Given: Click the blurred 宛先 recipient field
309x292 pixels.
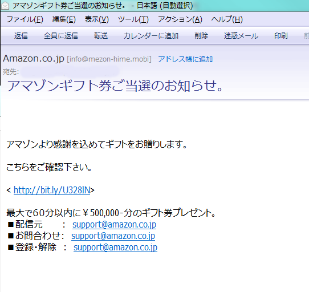Looking at the screenshot, I should pos(70,72).
